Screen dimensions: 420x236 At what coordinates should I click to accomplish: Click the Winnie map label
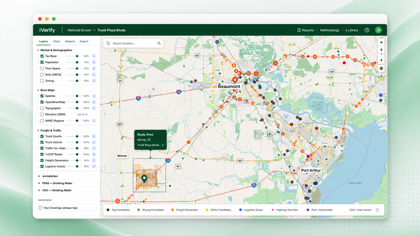tap(122, 156)
